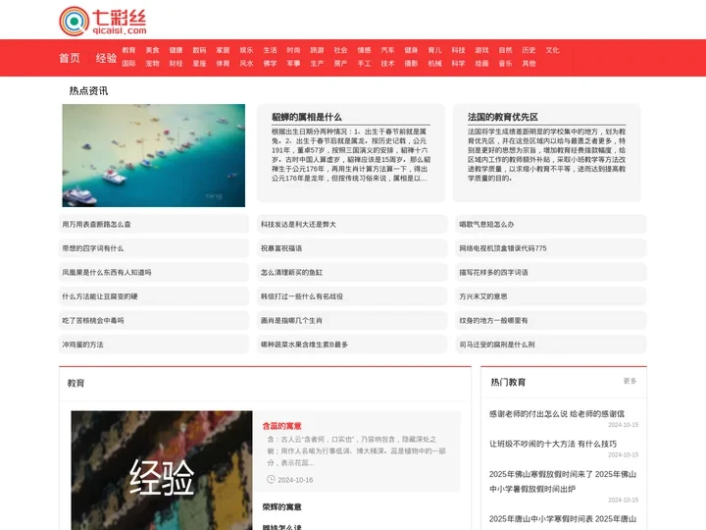The width and height of the screenshot is (706, 530).
Task: Click the 热点资讯 heading
Action: coord(88,91)
